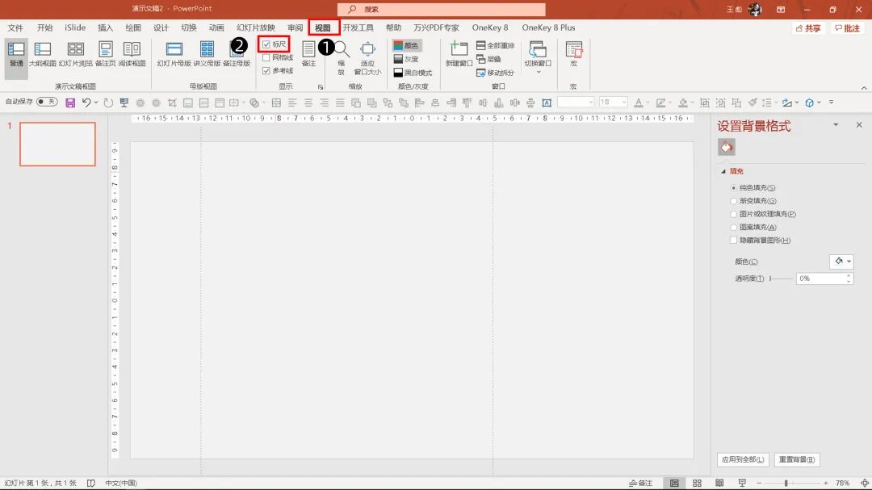The height and width of the screenshot is (490, 872).
Task: Switch to Reading View (阅读视图) in ribbon
Action: pyautogui.click(x=132, y=54)
